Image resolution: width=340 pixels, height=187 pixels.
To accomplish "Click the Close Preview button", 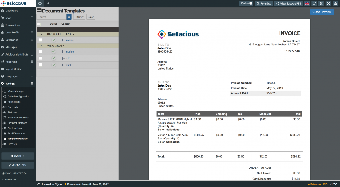I will pyautogui.click(x=322, y=12).
